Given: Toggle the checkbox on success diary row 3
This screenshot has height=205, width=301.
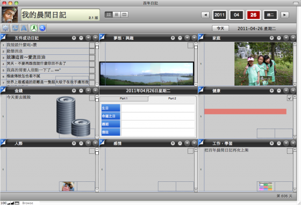Looking at the screenshot, I should pos(92,58).
